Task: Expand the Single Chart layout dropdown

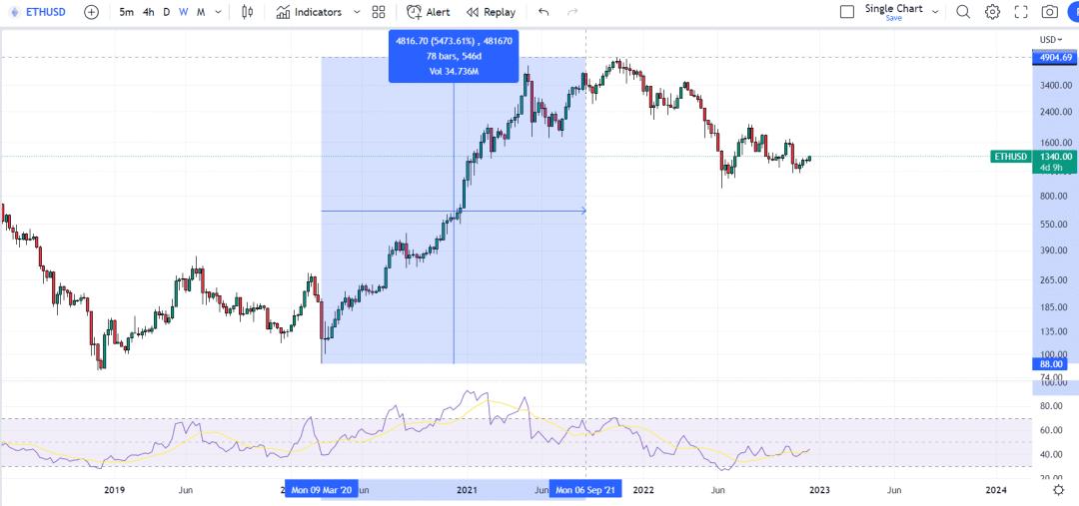Action: pyautogui.click(x=935, y=11)
